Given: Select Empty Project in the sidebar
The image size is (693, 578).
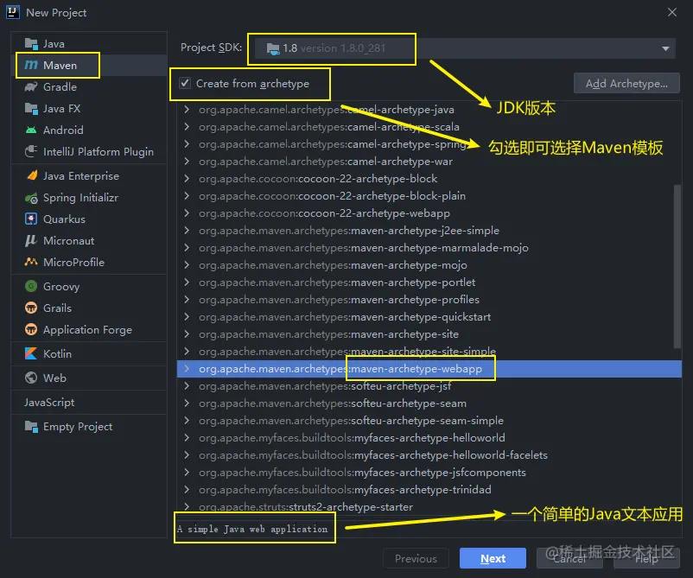Looking at the screenshot, I should point(76,426).
